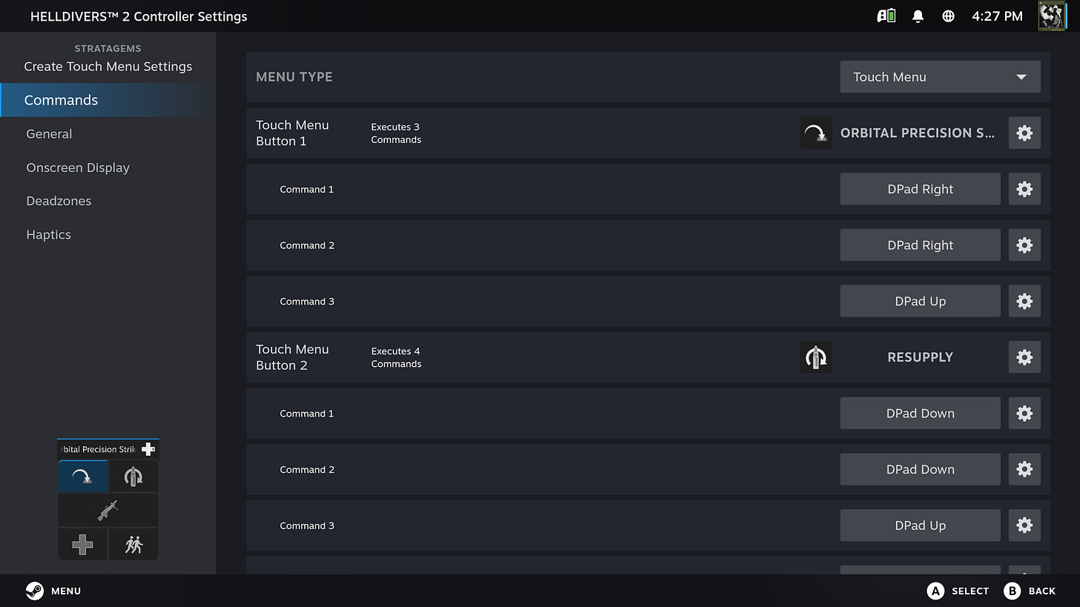The height and width of the screenshot is (607, 1080).
Task: Change Button 2 Command 1 DPad Down binding
Action: tap(920, 414)
